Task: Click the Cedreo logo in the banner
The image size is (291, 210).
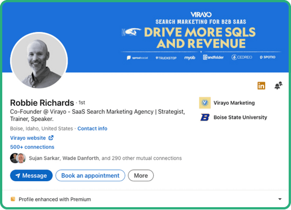Action: 242,57
